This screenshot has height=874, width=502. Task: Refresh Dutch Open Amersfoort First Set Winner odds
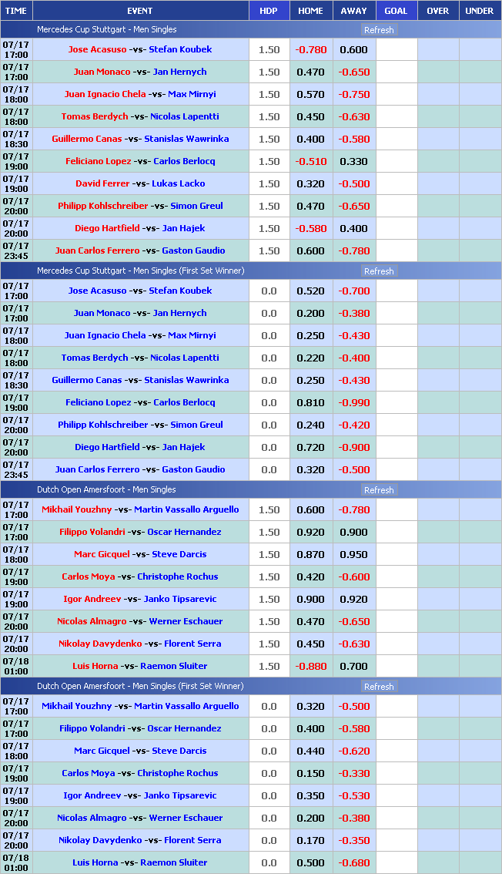click(378, 687)
